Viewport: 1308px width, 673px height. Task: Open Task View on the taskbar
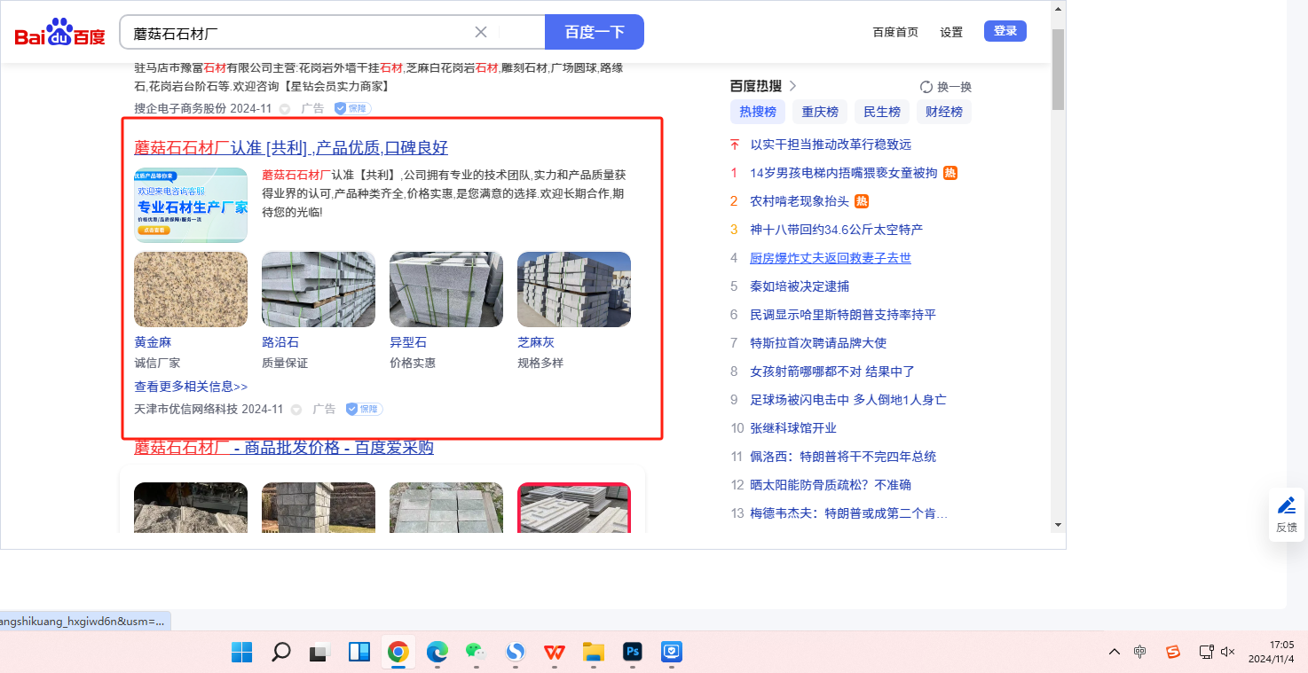pos(319,653)
